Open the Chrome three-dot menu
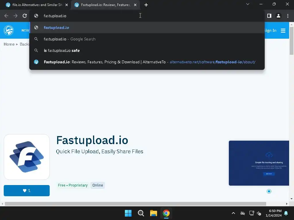This screenshot has width=294, height=220. [288, 16]
